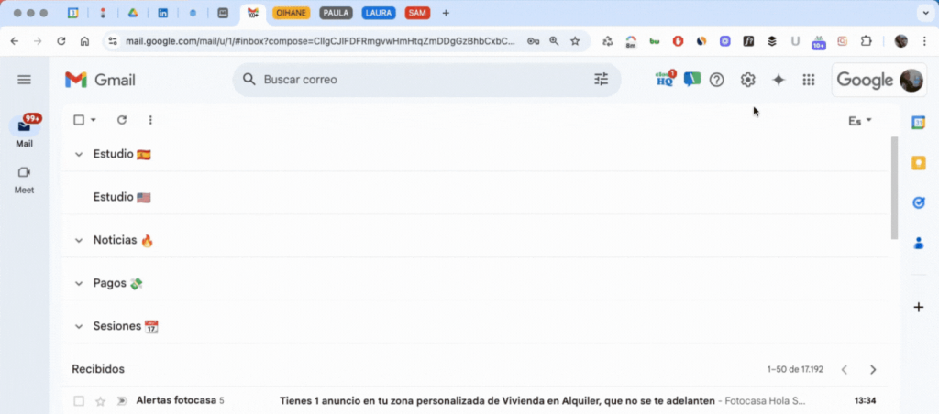This screenshot has width=939, height=414.
Task: Click the stacked layers extension icon
Action: point(772,41)
